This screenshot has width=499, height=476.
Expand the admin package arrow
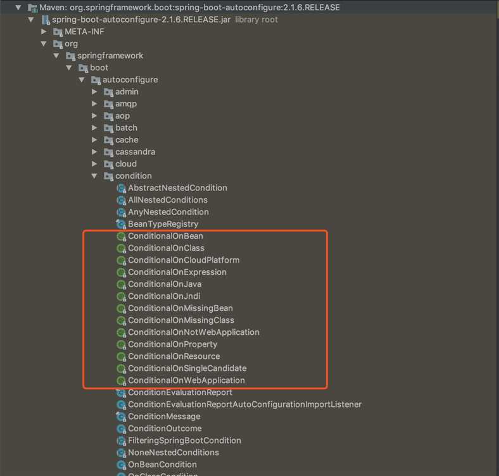[x=94, y=92]
